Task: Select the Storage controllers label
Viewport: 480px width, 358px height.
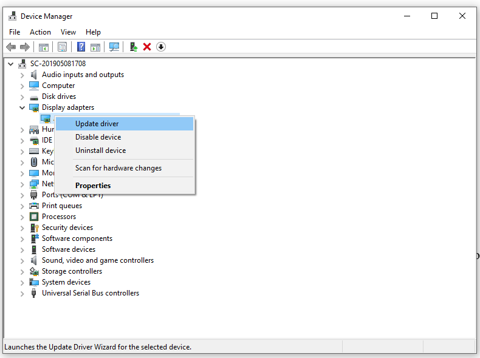Action: (72, 271)
